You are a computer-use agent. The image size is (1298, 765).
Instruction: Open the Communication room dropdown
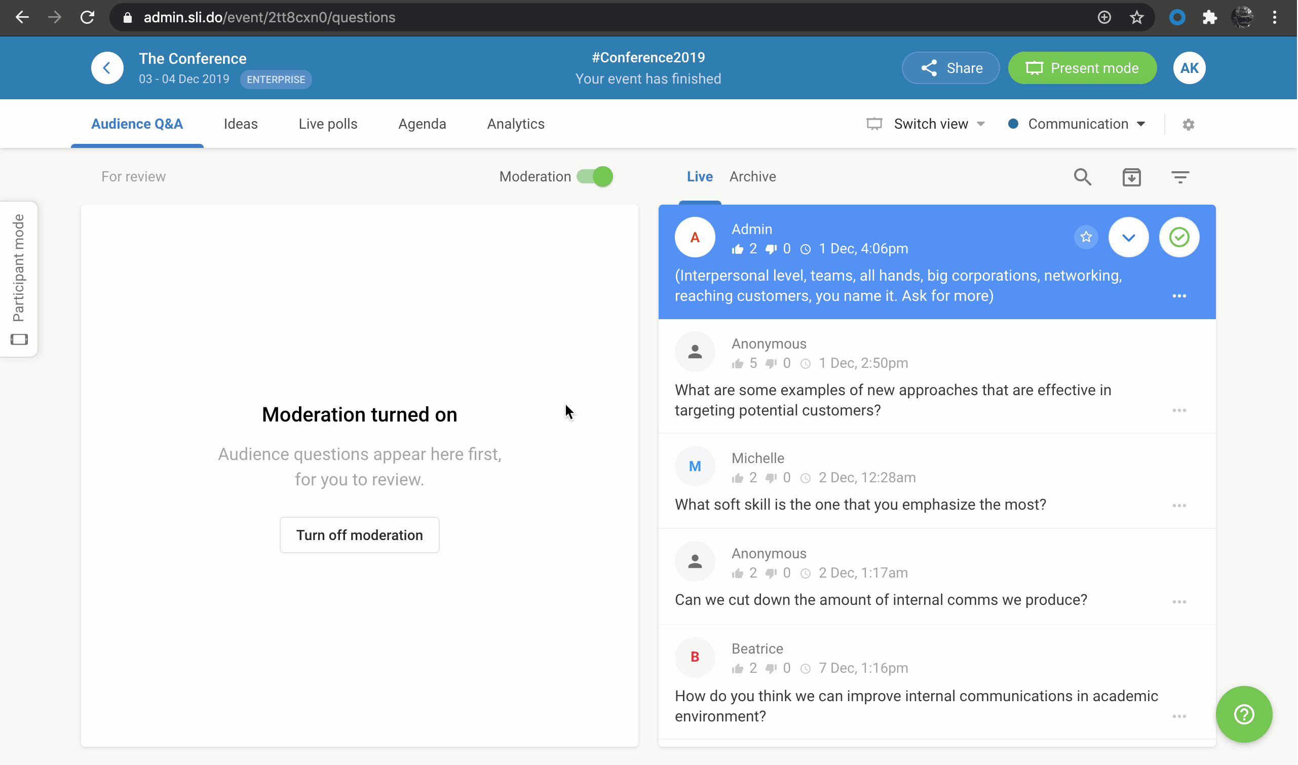pos(1076,124)
